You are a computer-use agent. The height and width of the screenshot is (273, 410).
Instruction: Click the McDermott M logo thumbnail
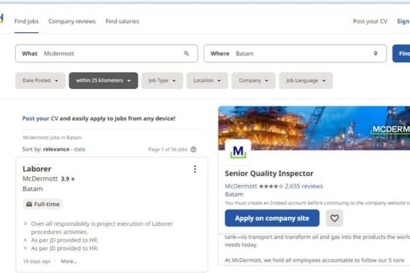238,152
